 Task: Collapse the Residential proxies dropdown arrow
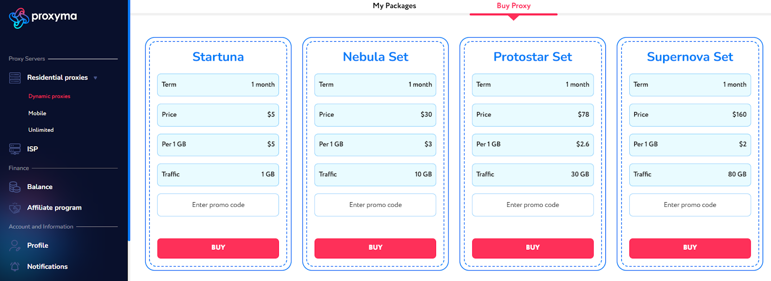[95, 78]
